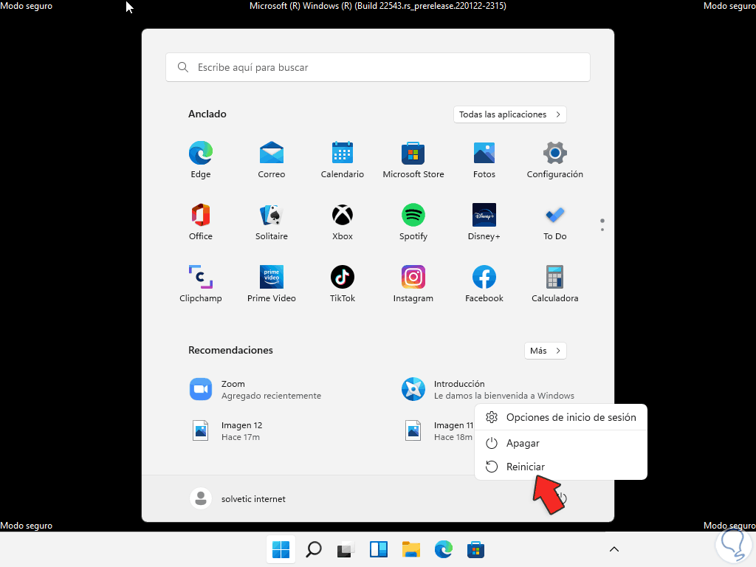
Task: Launch TikTok app
Action: (343, 284)
